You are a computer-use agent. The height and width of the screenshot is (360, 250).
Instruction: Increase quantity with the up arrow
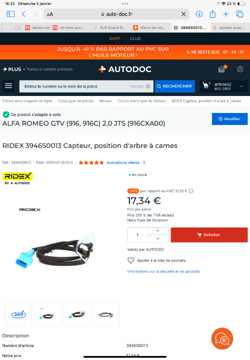click(x=157, y=231)
